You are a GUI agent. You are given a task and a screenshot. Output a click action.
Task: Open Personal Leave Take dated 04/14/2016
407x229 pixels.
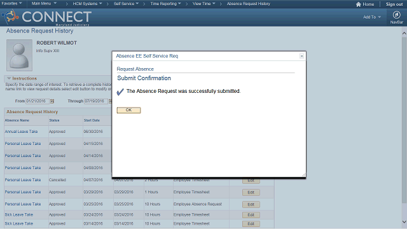(23, 156)
